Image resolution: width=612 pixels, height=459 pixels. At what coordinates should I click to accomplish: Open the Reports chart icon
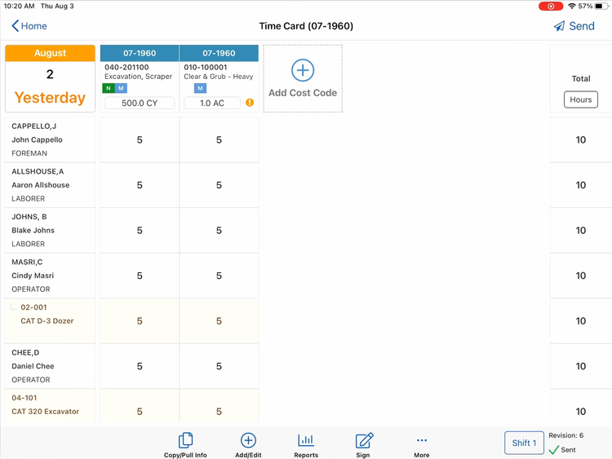coord(306,441)
